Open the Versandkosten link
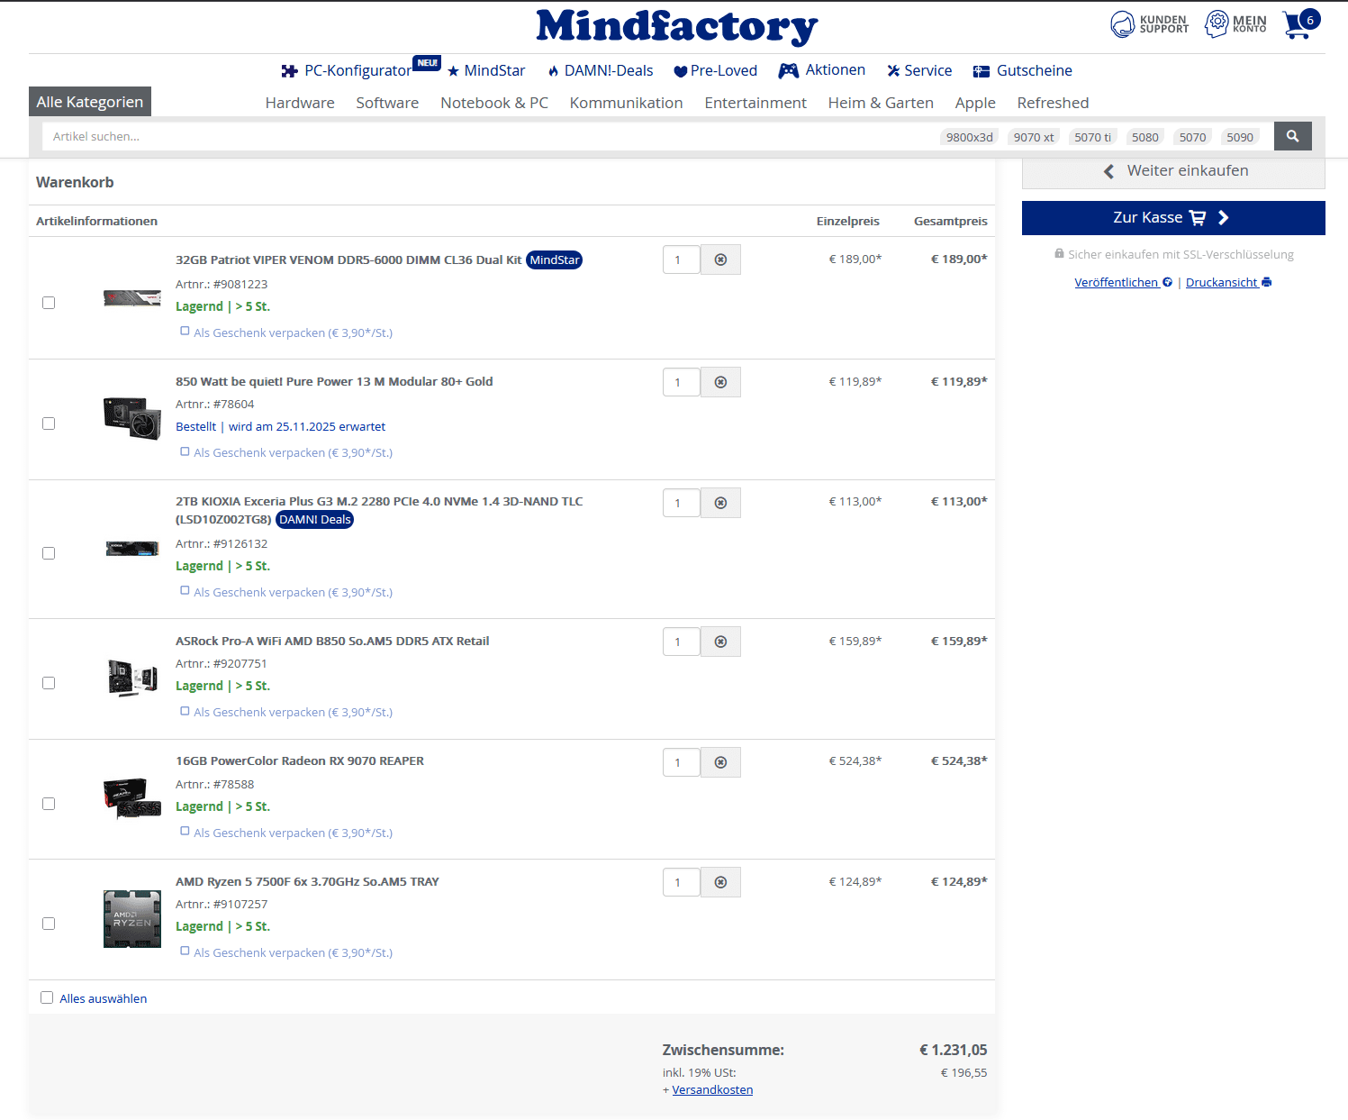This screenshot has height=1120, width=1348. point(712,1089)
